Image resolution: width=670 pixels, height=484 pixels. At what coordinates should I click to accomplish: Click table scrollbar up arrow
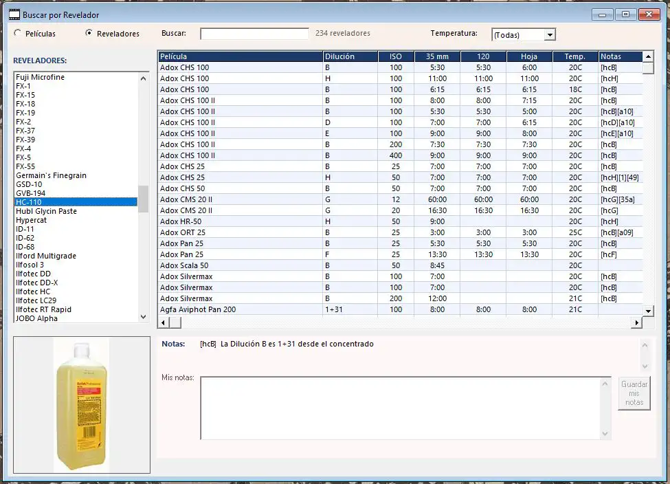648,56
